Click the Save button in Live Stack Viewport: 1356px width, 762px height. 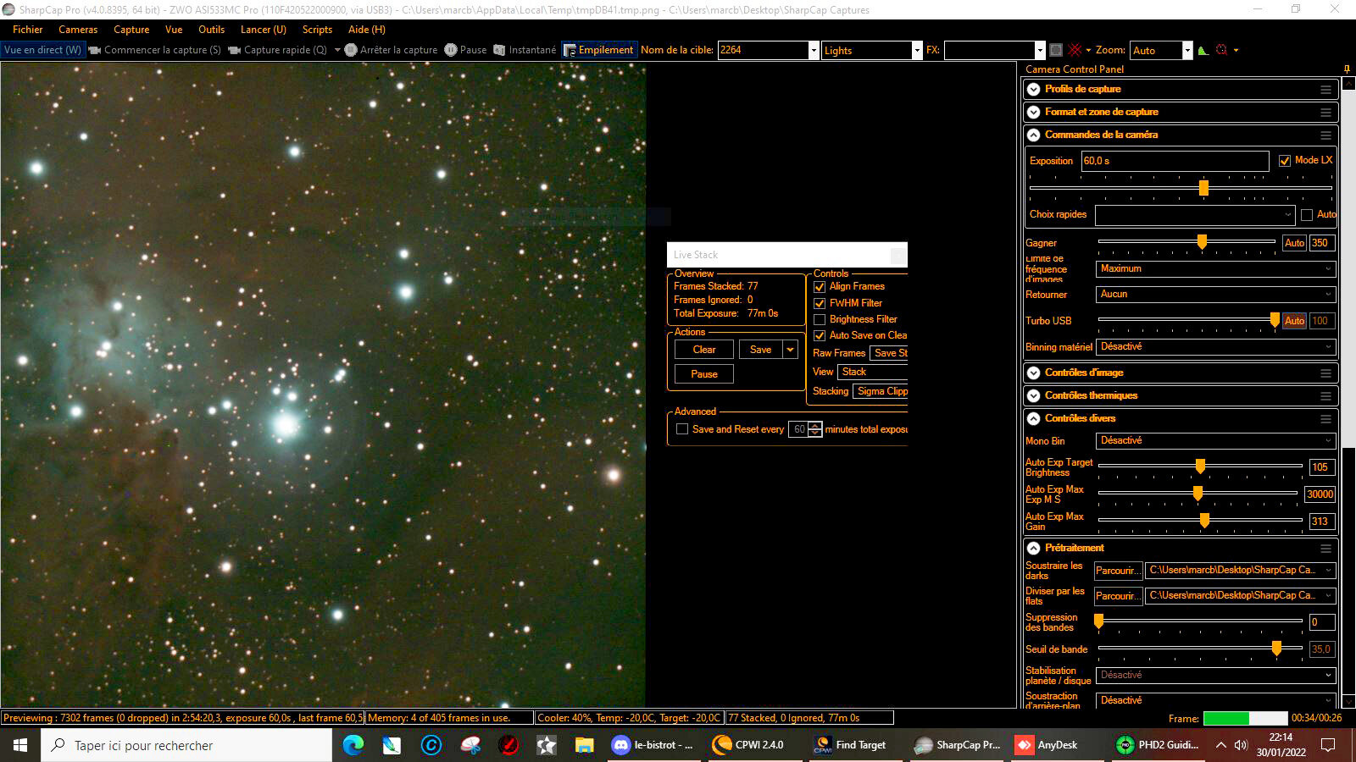coord(761,350)
